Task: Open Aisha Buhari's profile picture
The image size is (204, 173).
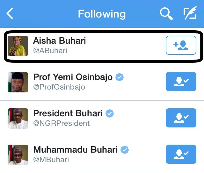Action: tap(18, 46)
